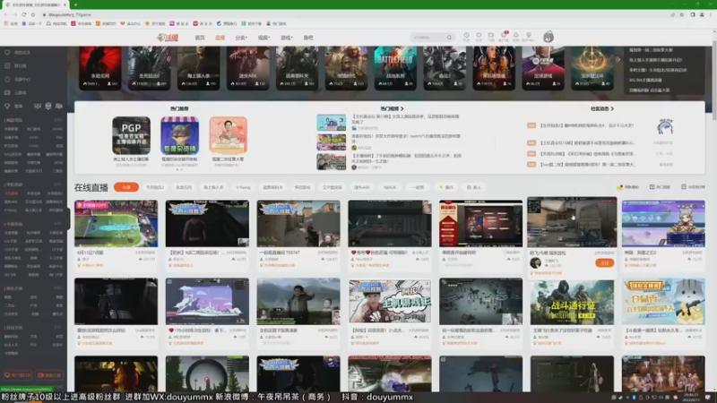
Task: Expand the 游戏 games dropdown
Action: point(286,38)
